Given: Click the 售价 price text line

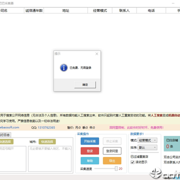Looking at the screenshot, I should [81, 127].
